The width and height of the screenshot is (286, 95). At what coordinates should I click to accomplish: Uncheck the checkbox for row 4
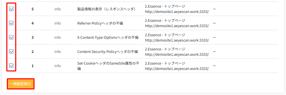(x=11, y=23)
